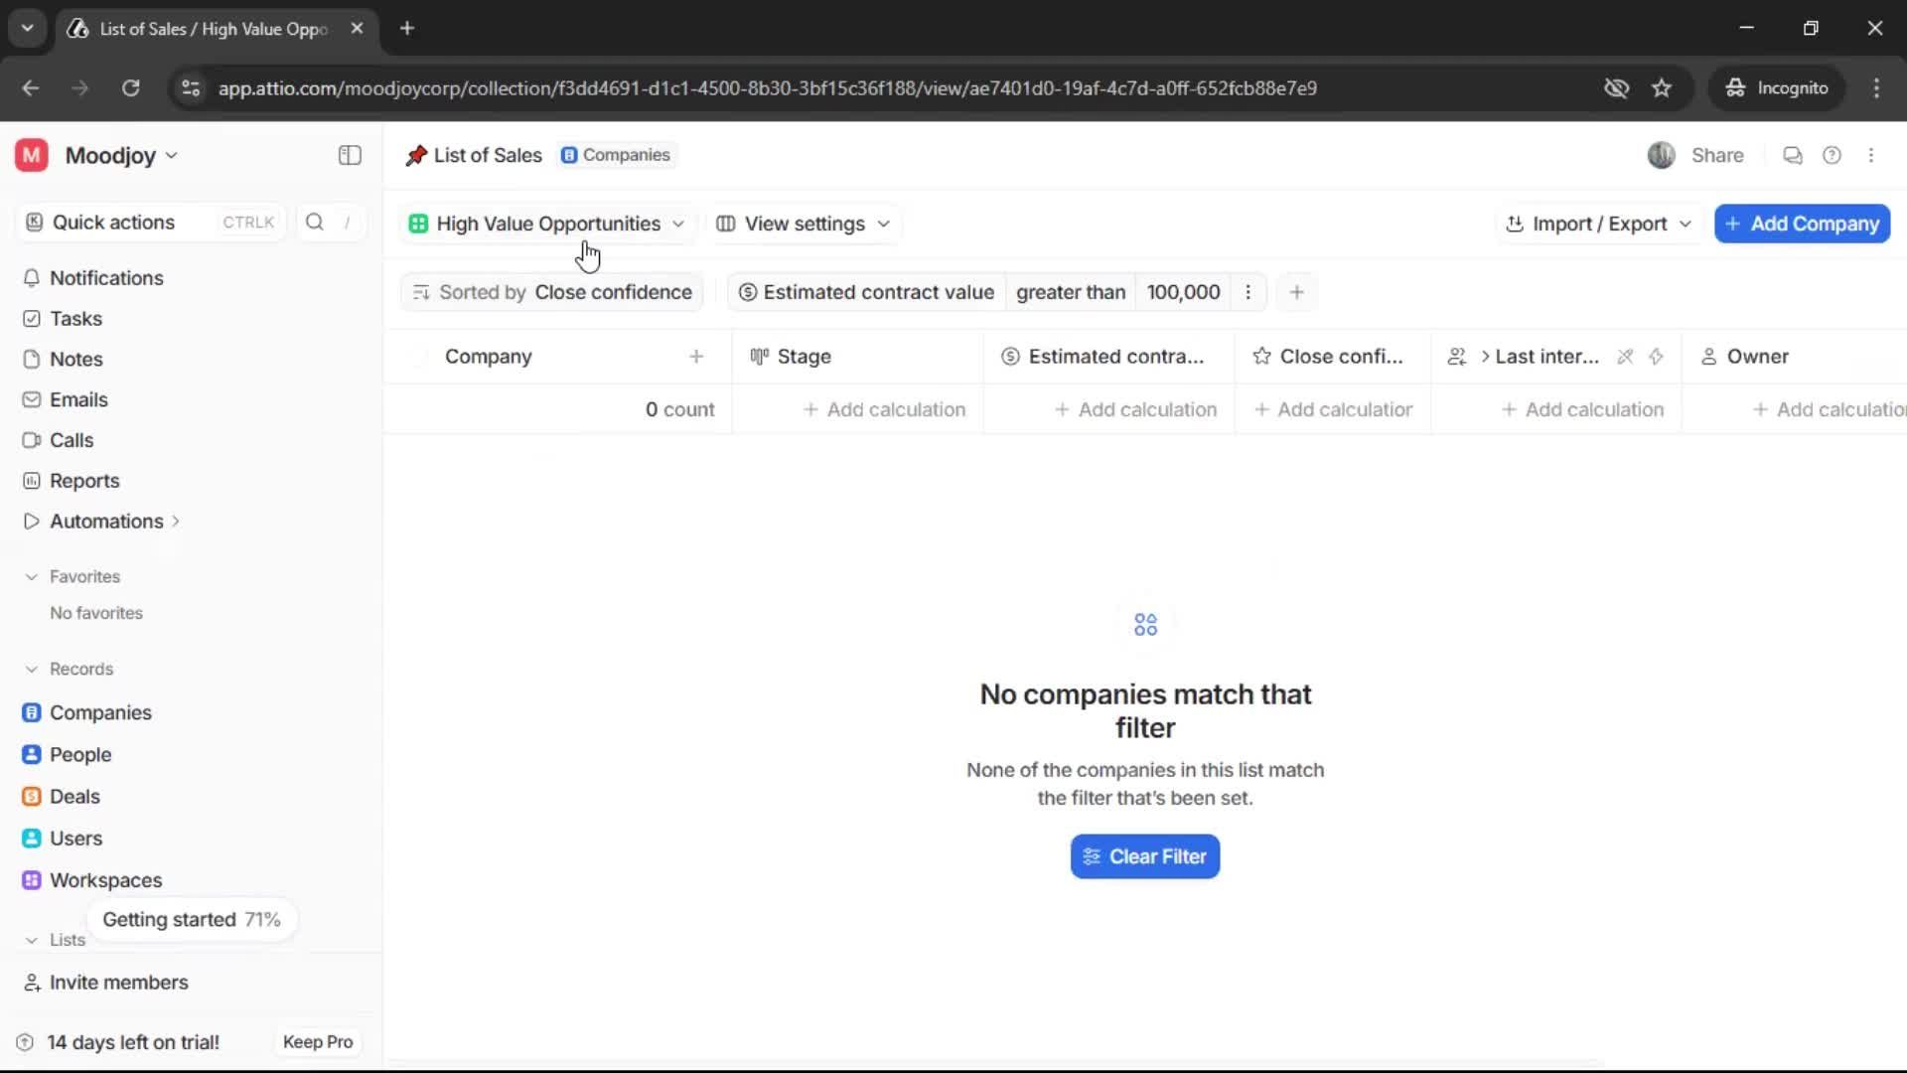Open the help menu

pyautogui.click(x=1833, y=155)
